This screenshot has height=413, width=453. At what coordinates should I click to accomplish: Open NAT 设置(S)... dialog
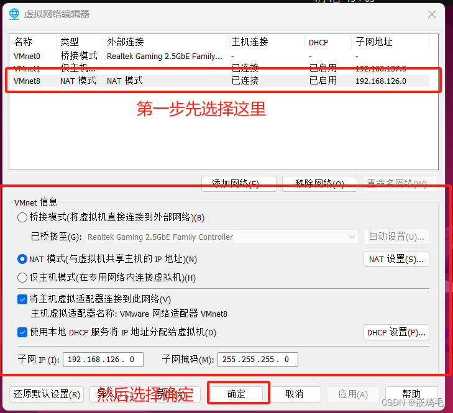click(x=396, y=259)
